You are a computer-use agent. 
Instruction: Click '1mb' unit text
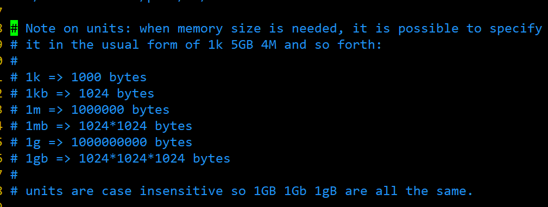(37, 126)
